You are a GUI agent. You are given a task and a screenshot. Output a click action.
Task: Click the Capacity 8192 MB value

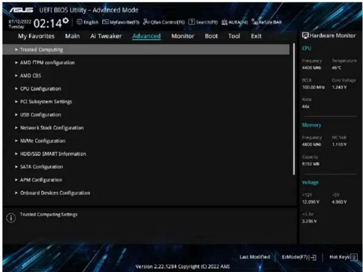311,164
